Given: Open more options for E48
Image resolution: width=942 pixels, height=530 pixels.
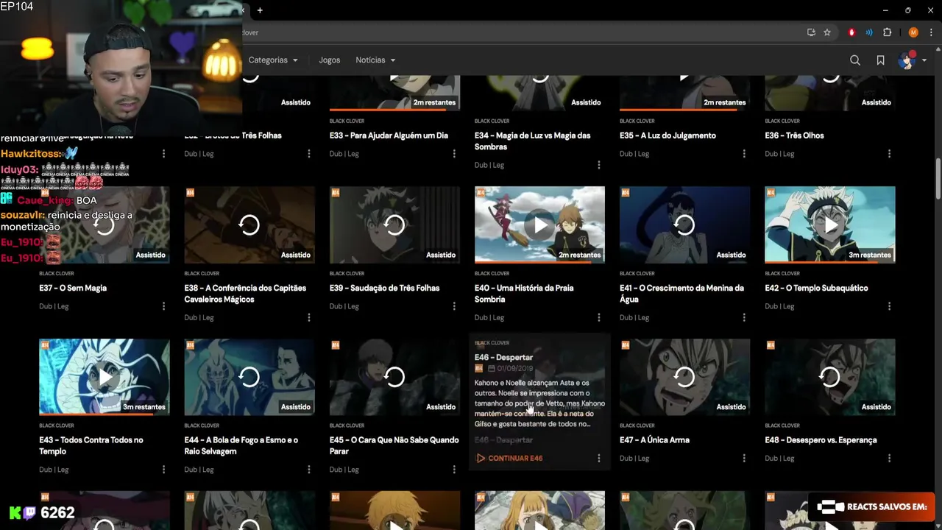Looking at the screenshot, I should pyautogui.click(x=889, y=458).
